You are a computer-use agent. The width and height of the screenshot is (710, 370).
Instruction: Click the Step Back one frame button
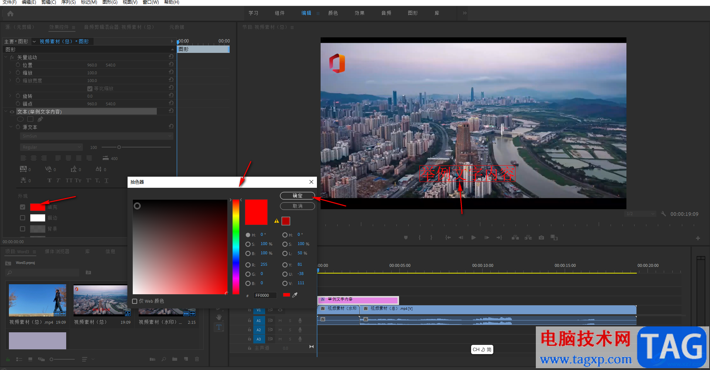[461, 238]
